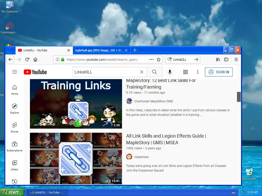This screenshot has height=196, width=262.
Task: Play the Training Links video thumbnail
Action: 76,104
